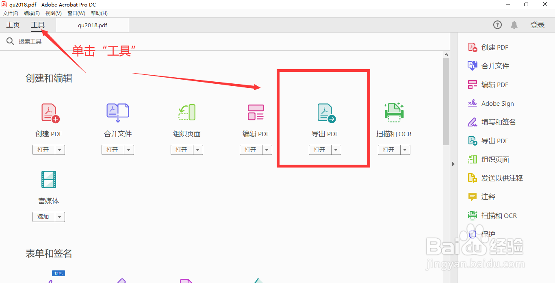Click the Organize Pages (组织页面) tool icon
This screenshot has height=283, width=555.
coord(187,112)
